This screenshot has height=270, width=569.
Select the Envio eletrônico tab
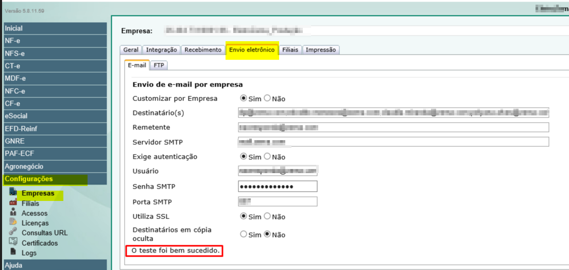(252, 49)
